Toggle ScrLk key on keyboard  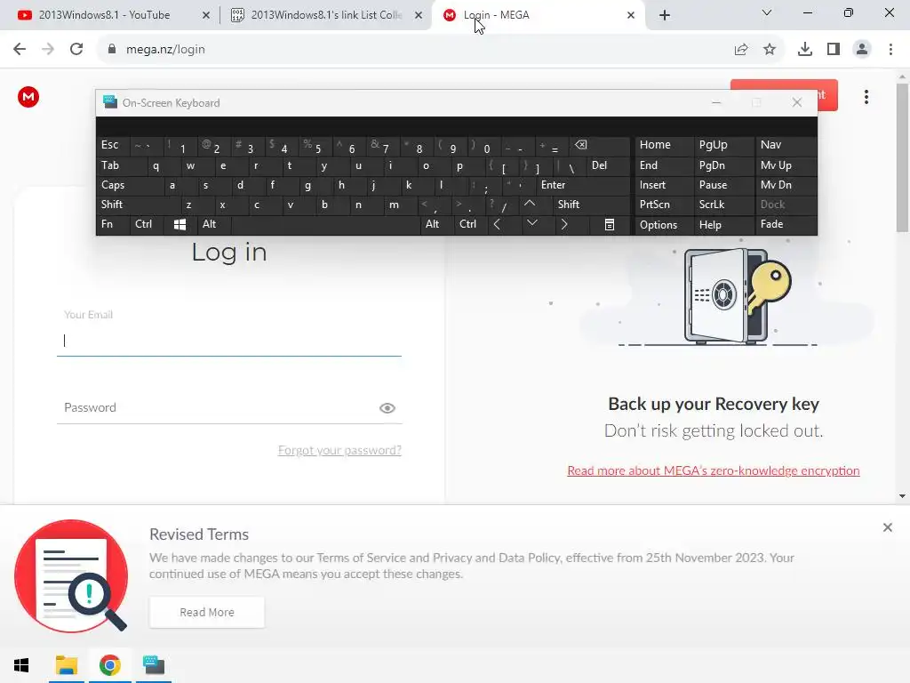tap(723, 205)
